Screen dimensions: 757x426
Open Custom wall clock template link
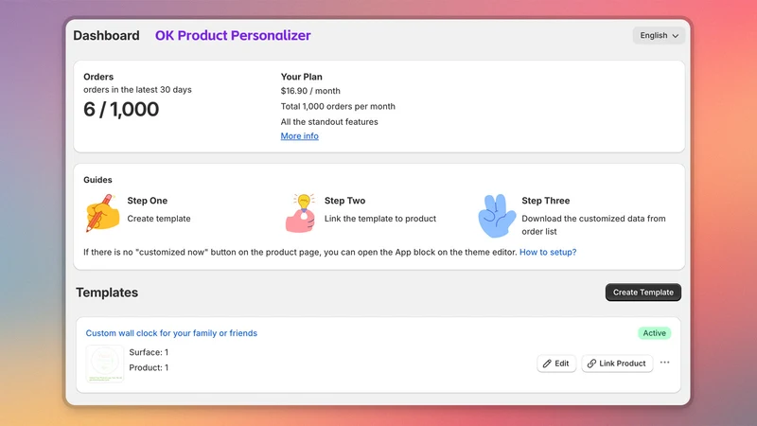171,333
